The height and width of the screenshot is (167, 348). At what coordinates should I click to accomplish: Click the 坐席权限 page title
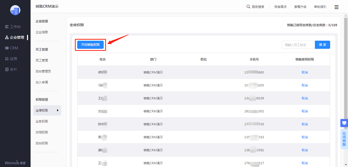77,25
